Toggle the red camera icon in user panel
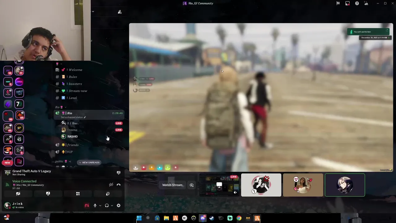Screen dimensions: 396x223 [87, 205]
